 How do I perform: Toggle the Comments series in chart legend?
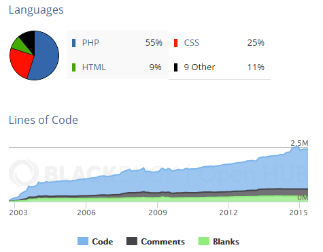156,241
